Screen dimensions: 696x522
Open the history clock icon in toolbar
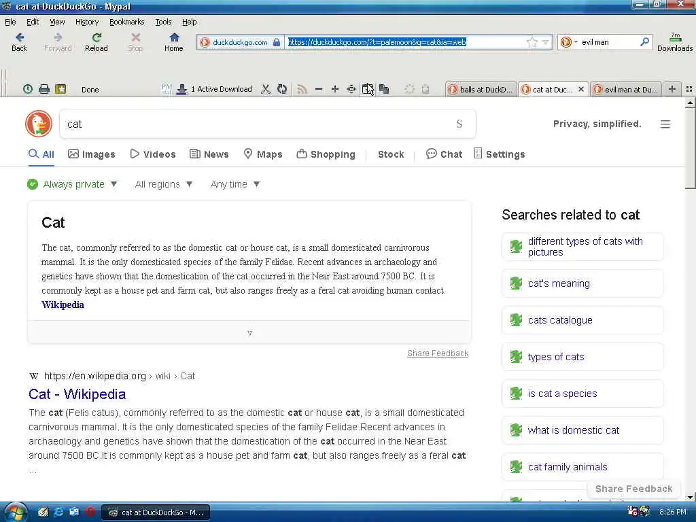point(27,89)
